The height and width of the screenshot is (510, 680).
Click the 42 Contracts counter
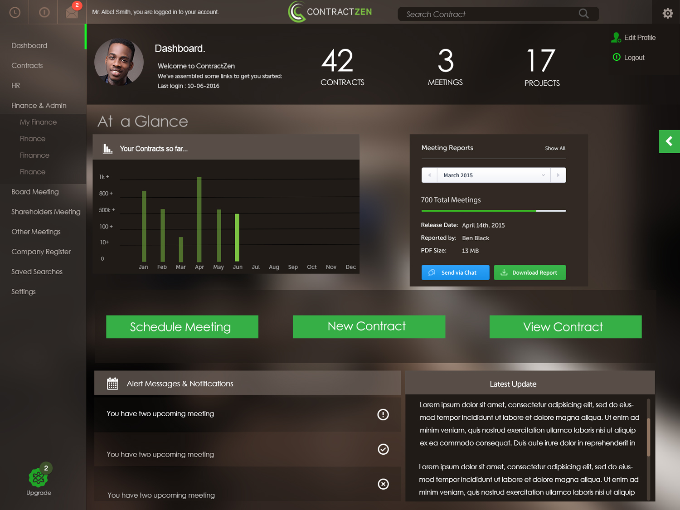tap(342, 67)
